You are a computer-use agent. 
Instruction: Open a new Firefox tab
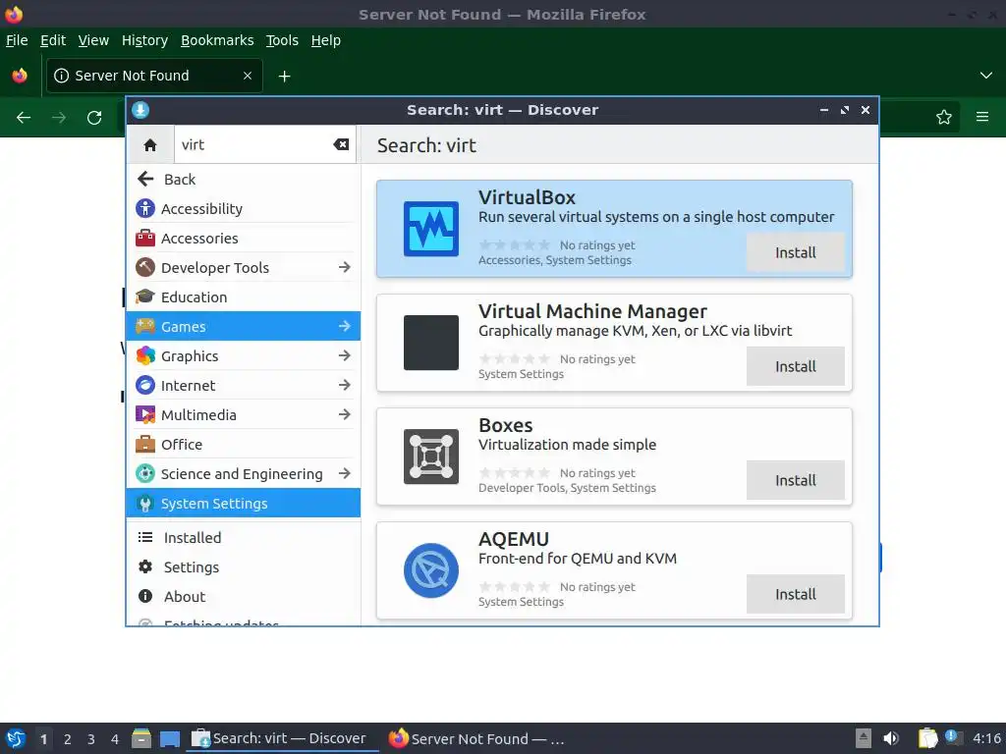[x=284, y=77]
